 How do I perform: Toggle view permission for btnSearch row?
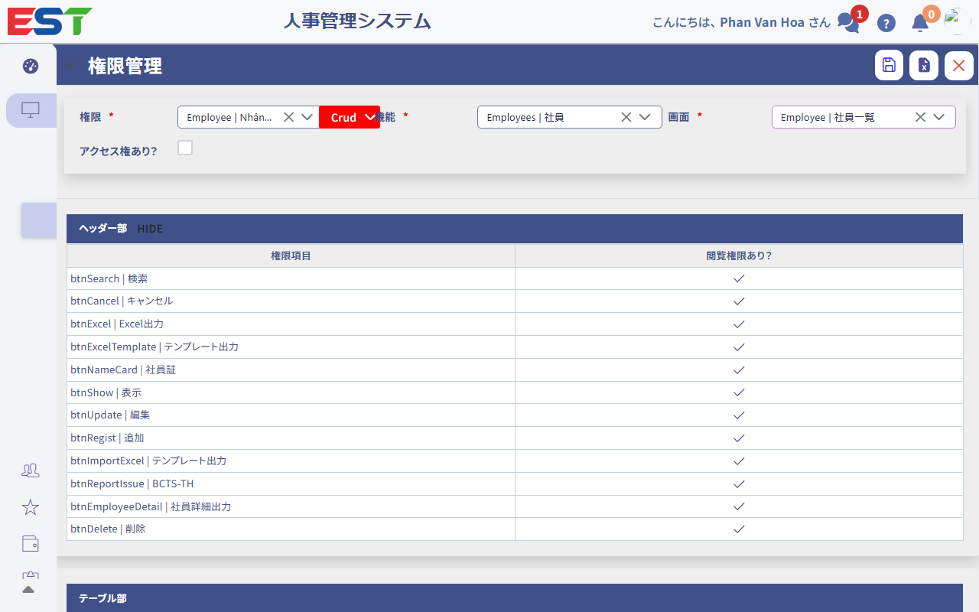click(739, 278)
